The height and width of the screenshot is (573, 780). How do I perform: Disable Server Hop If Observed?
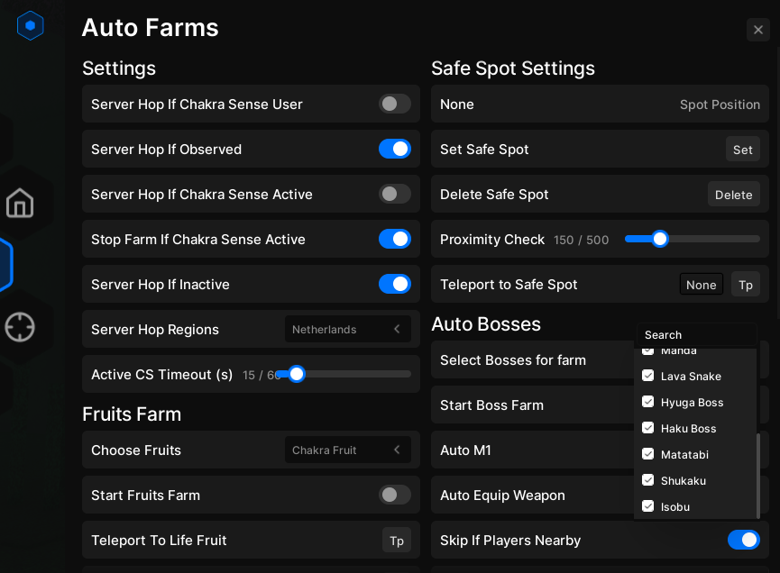pos(395,149)
